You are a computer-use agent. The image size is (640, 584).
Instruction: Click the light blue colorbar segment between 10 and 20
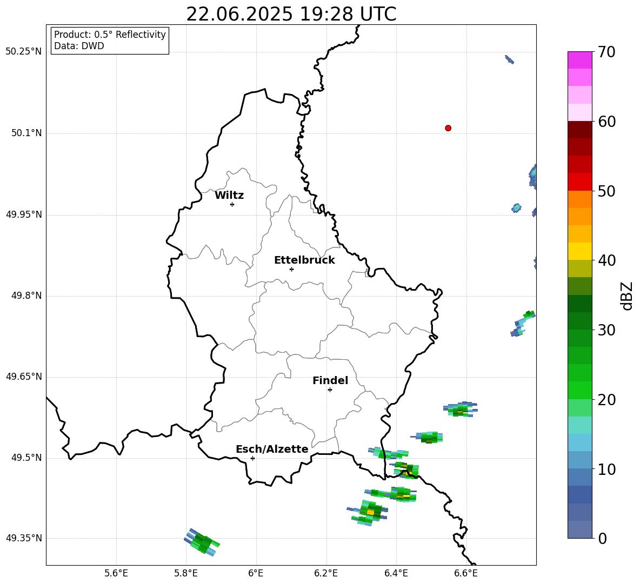579,442
